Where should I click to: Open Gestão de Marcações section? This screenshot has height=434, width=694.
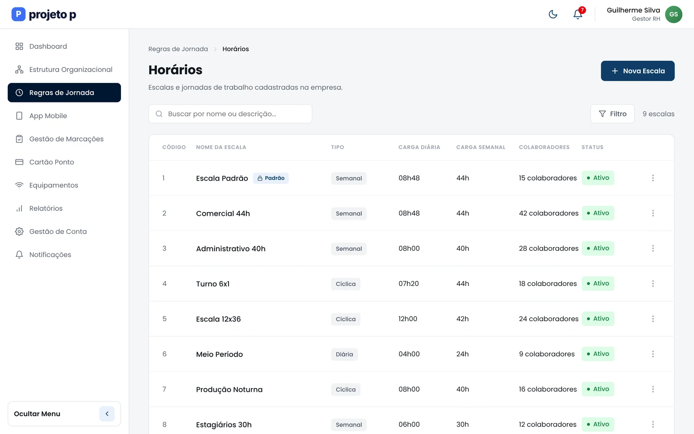click(x=64, y=139)
